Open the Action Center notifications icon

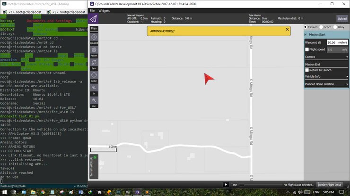[341, 192]
